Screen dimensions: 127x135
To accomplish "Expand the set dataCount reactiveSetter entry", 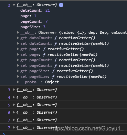I will (x=18, y=43).
